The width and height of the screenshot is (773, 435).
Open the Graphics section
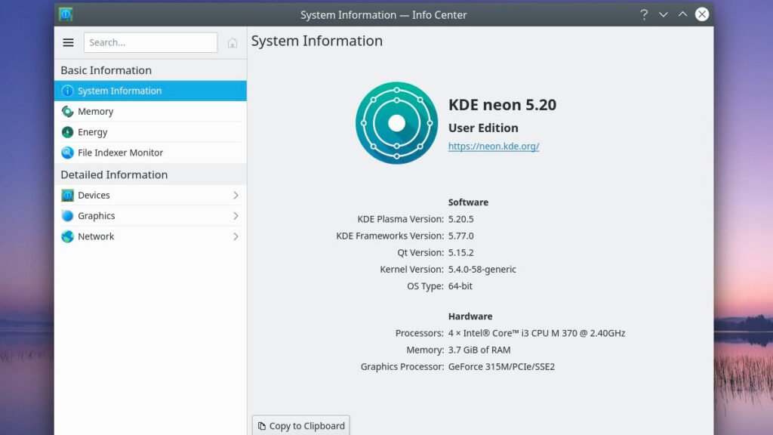tap(150, 216)
